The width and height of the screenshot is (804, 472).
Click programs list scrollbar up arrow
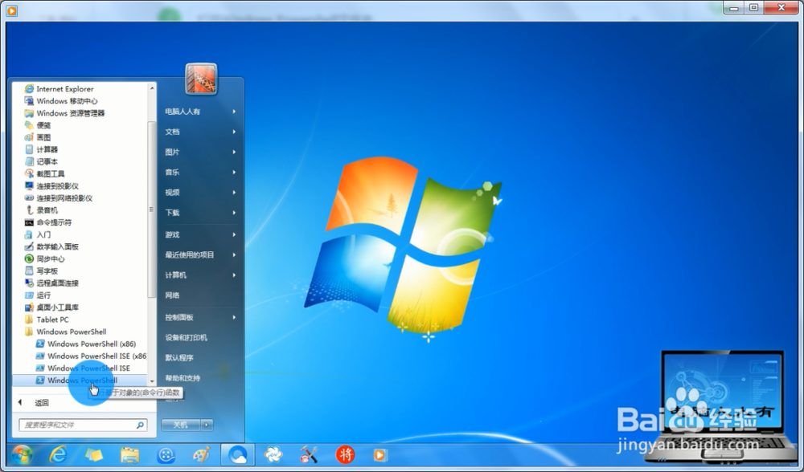pos(152,88)
